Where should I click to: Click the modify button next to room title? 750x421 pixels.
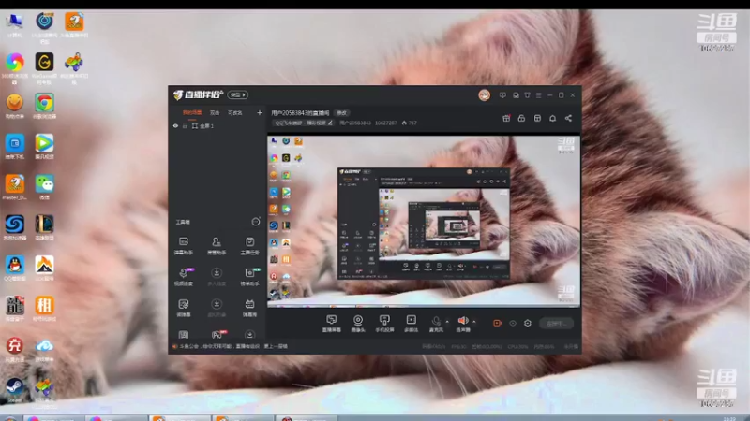(341, 113)
